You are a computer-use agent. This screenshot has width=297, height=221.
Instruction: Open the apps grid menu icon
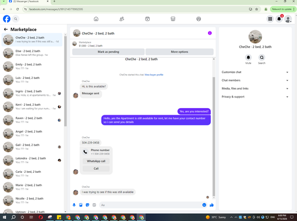coord(270,19)
